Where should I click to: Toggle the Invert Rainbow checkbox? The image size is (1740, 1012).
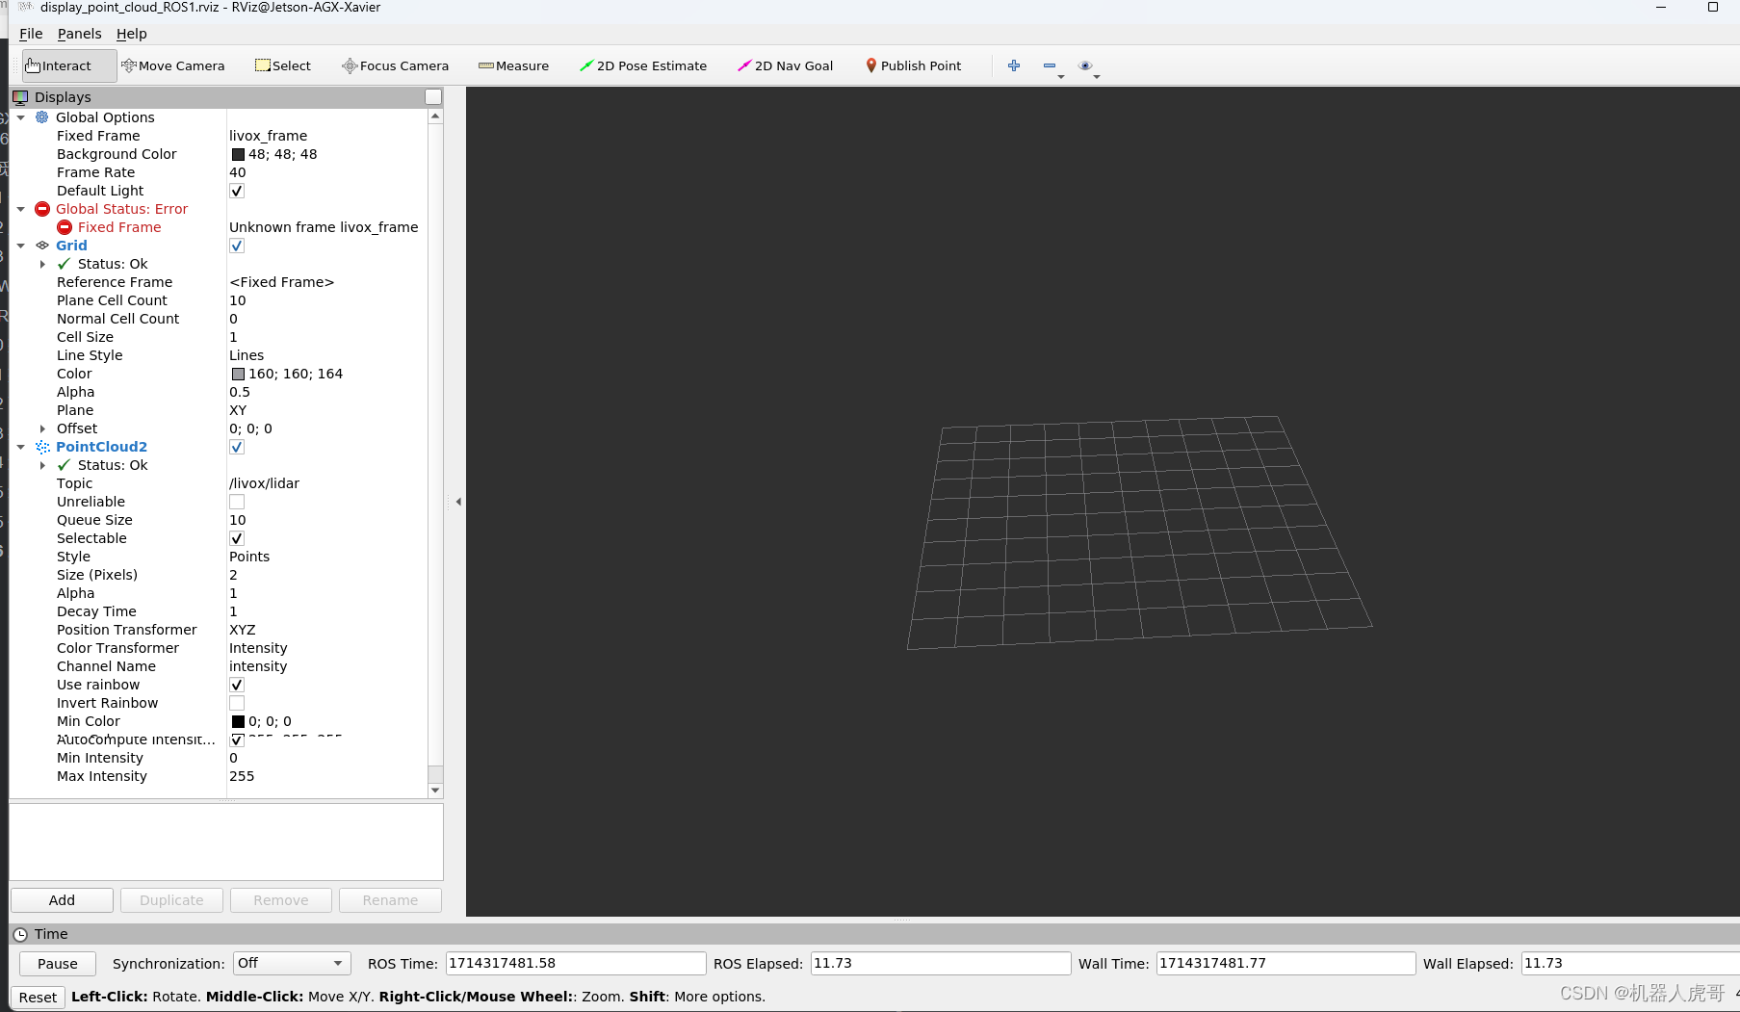pos(237,703)
